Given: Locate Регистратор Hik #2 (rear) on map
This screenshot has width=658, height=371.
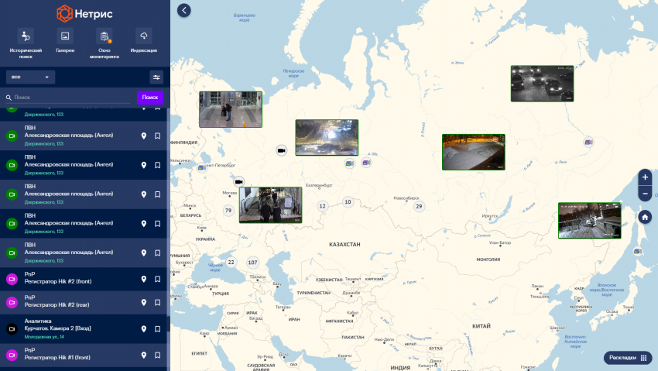Looking at the screenshot, I should point(143,303).
